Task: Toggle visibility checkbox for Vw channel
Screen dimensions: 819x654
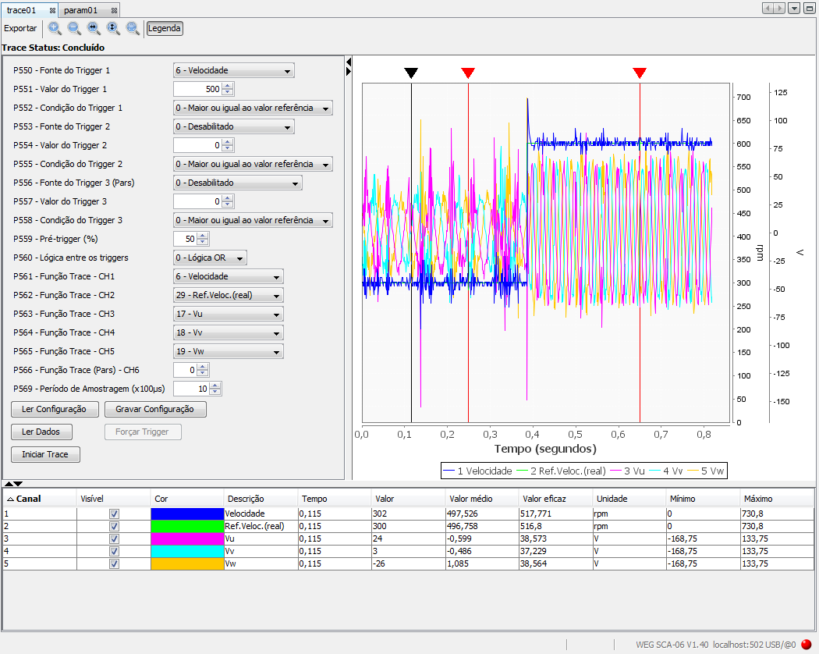Action: click(114, 564)
